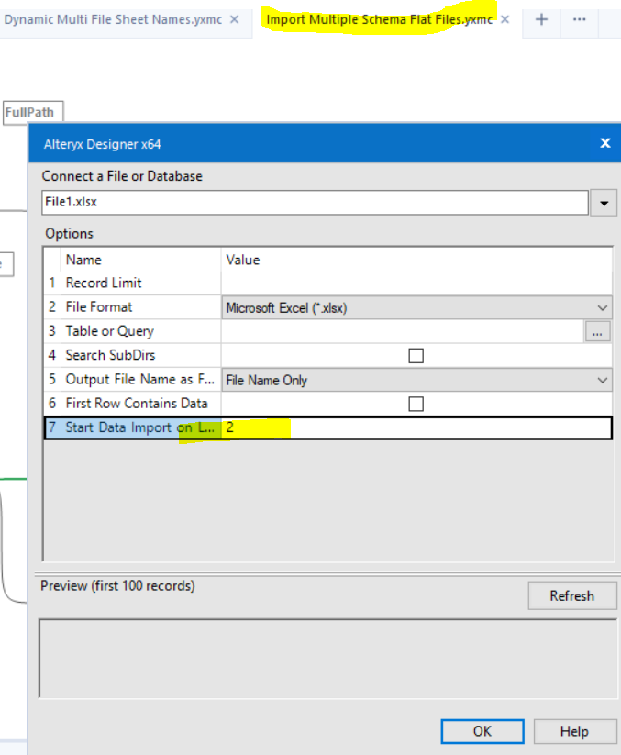This screenshot has width=621, height=755.
Task: Open a new workflow tab with plus icon
Action: coord(541,19)
